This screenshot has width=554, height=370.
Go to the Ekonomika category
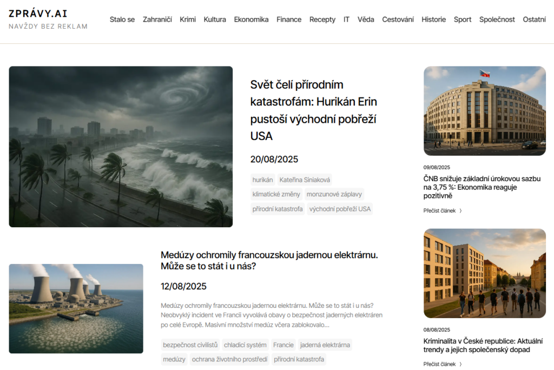point(251,19)
